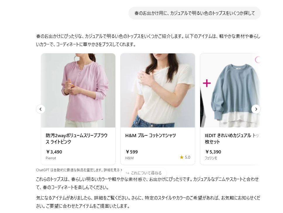Click the ¥599 price label
This screenshot has height=213, width=283.
(x=132, y=152)
